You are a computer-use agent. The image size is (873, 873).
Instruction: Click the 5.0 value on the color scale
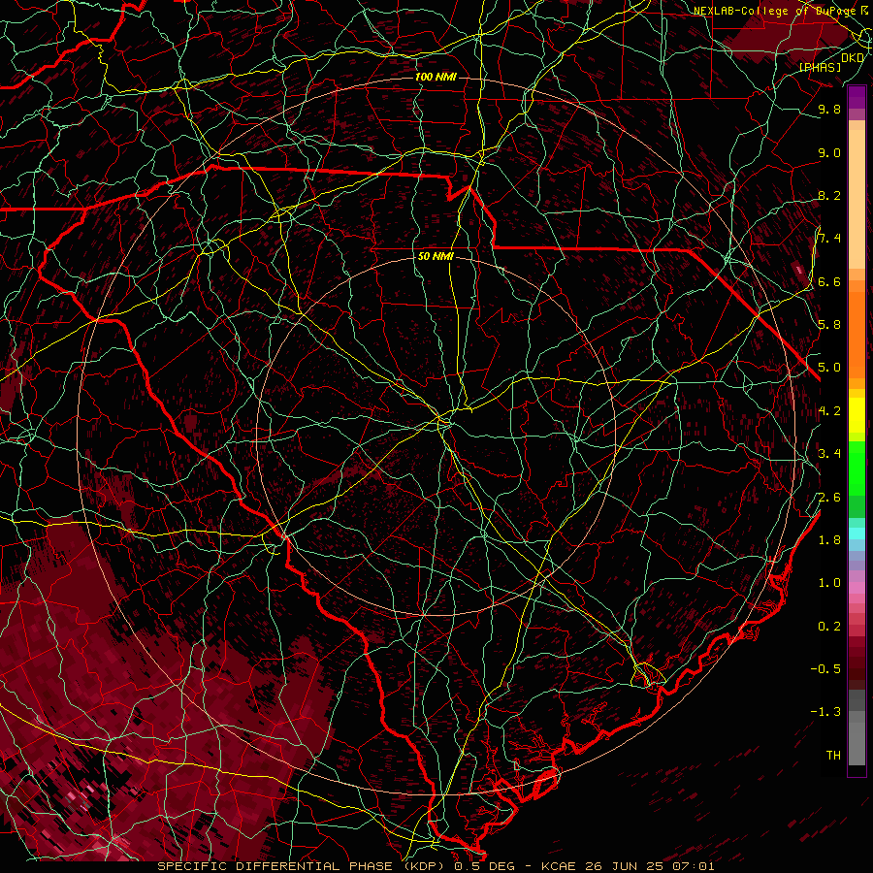click(x=829, y=368)
